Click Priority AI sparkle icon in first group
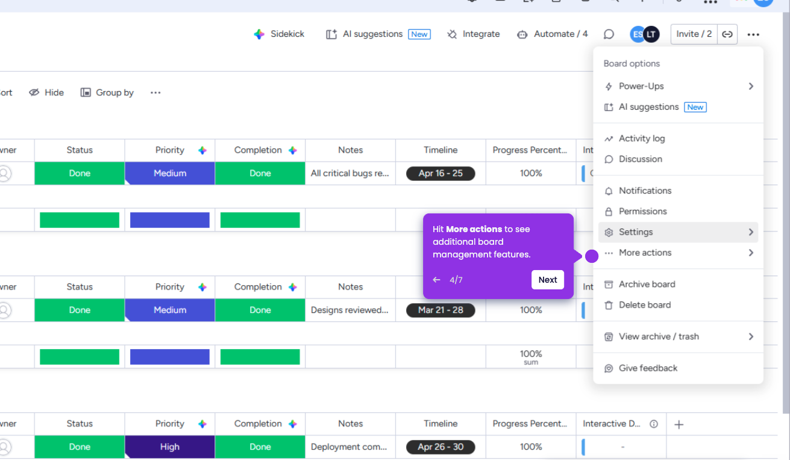This screenshot has height=460, width=790. (202, 151)
